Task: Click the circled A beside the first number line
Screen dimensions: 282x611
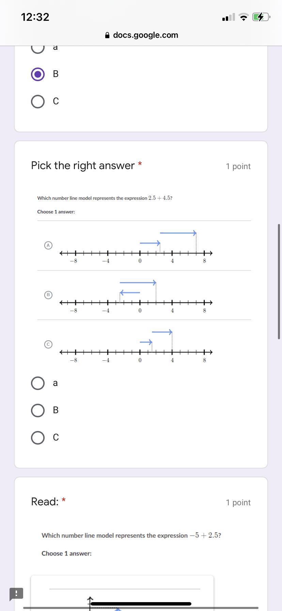Action: click(x=48, y=245)
